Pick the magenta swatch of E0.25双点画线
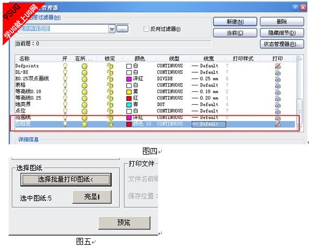This screenshot has height=247, width=309. [x=129, y=79]
